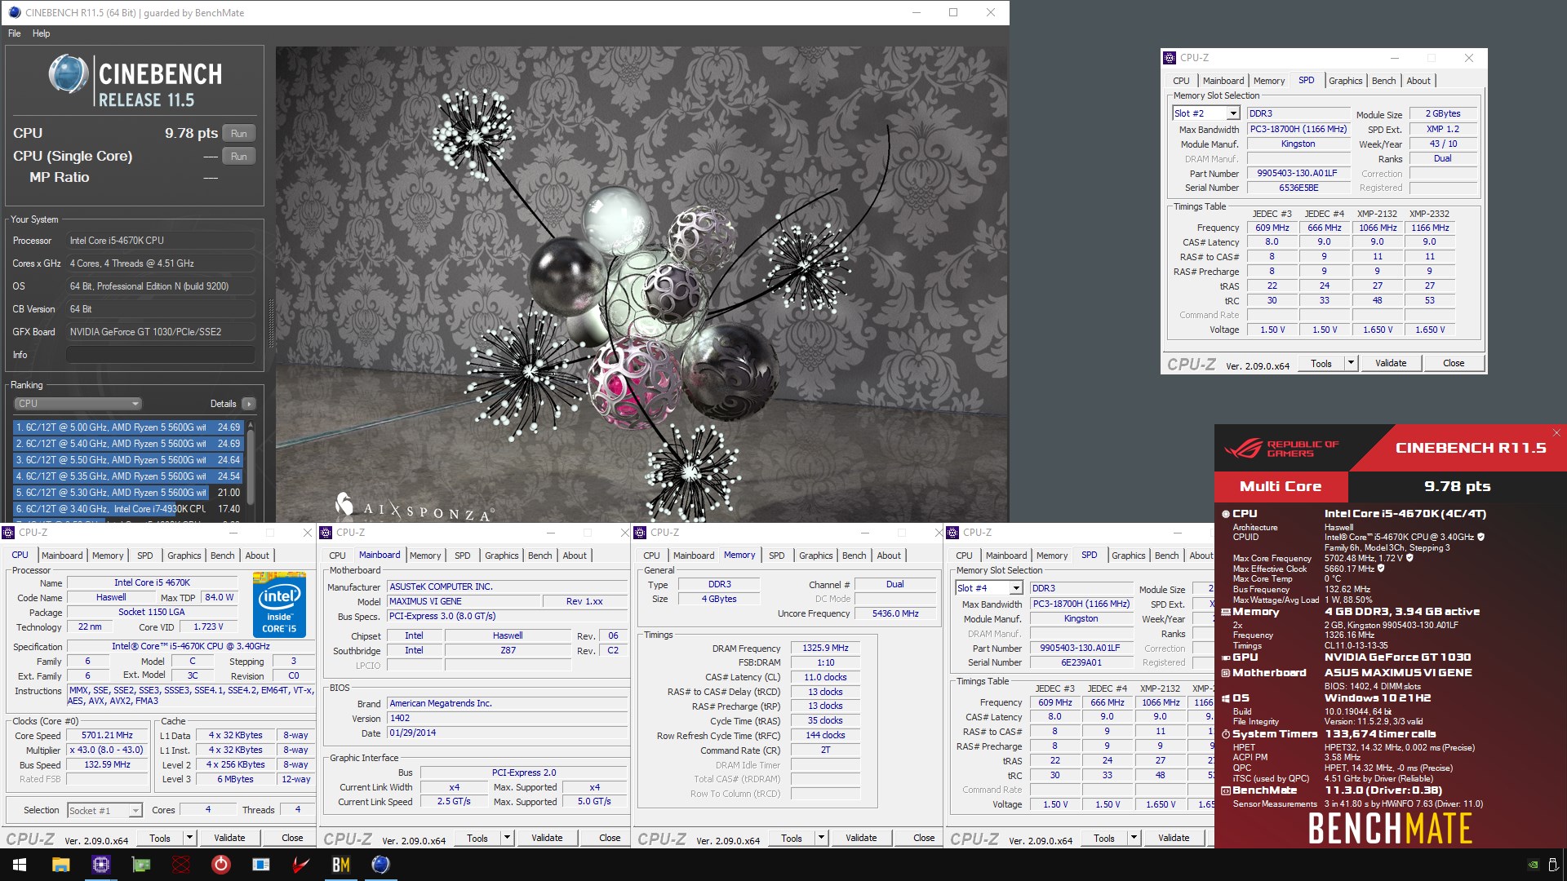Click the Memory section icon in BenchMate panel

1225,612
